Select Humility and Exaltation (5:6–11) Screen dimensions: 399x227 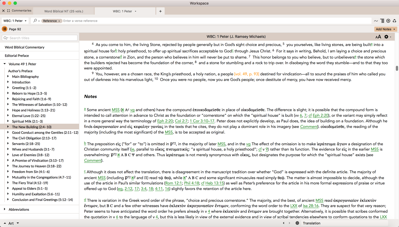36,194
